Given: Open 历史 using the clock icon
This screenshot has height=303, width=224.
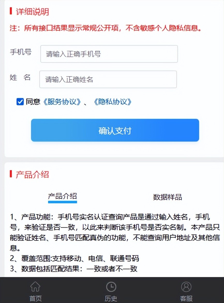Looking at the screenshot, I should (111, 287).
